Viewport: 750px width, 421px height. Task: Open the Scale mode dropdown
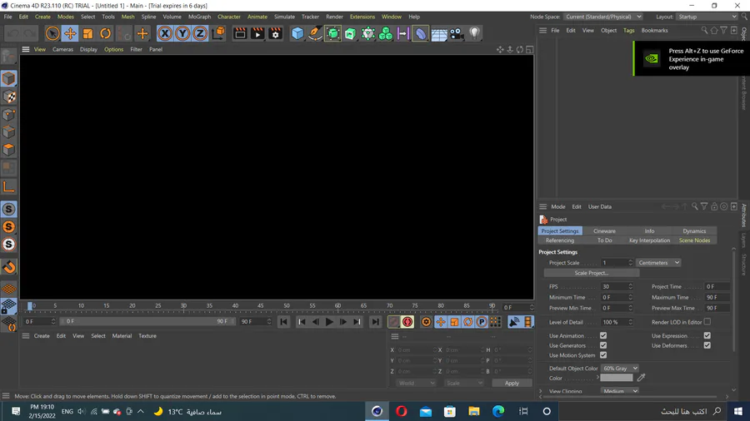click(x=464, y=383)
